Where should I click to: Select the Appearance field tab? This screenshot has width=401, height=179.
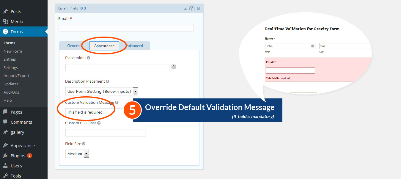pyautogui.click(x=104, y=46)
